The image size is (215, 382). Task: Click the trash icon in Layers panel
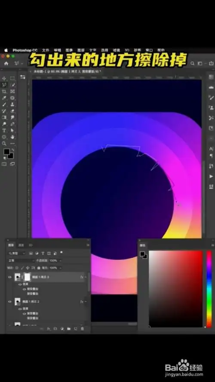82,329
